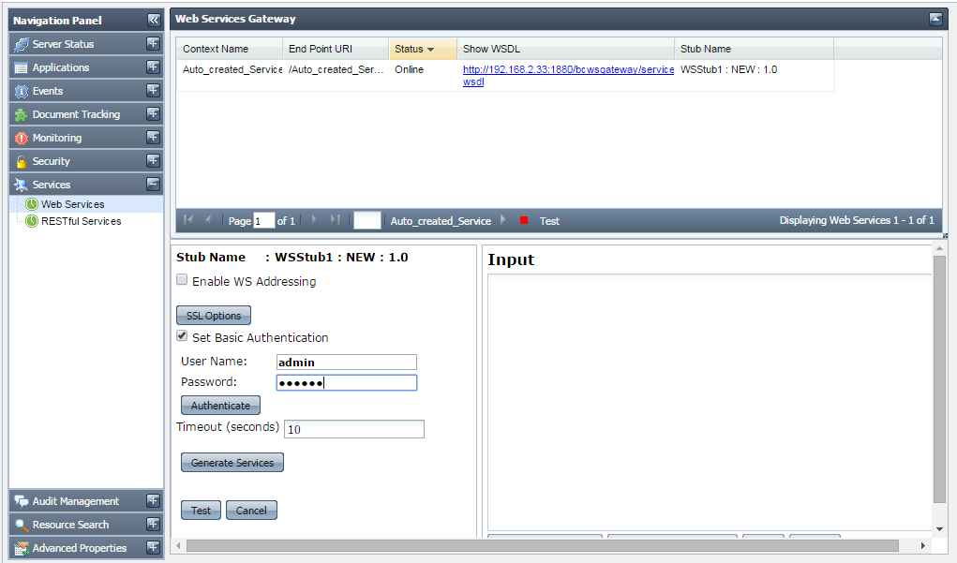Open the WSDL hyperlink
The image size is (957, 563).
tap(567, 70)
